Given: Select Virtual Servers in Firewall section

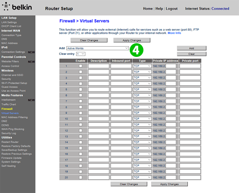Looking at the screenshot, I should point(10,113).
